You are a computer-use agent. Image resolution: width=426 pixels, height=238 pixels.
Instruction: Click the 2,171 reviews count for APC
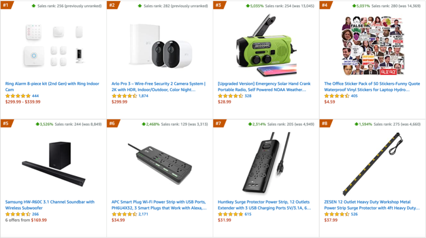click(x=143, y=214)
